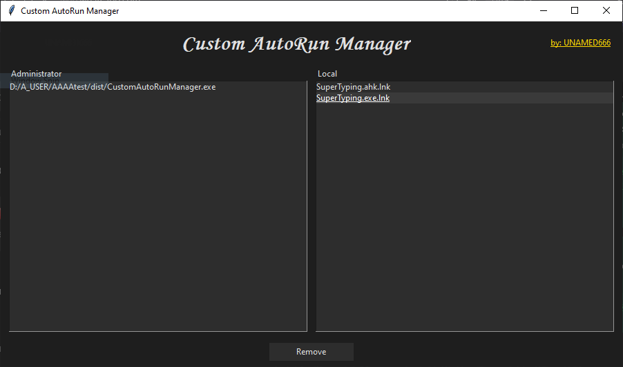Click the Custom AutoRun Manager heading

297,44
